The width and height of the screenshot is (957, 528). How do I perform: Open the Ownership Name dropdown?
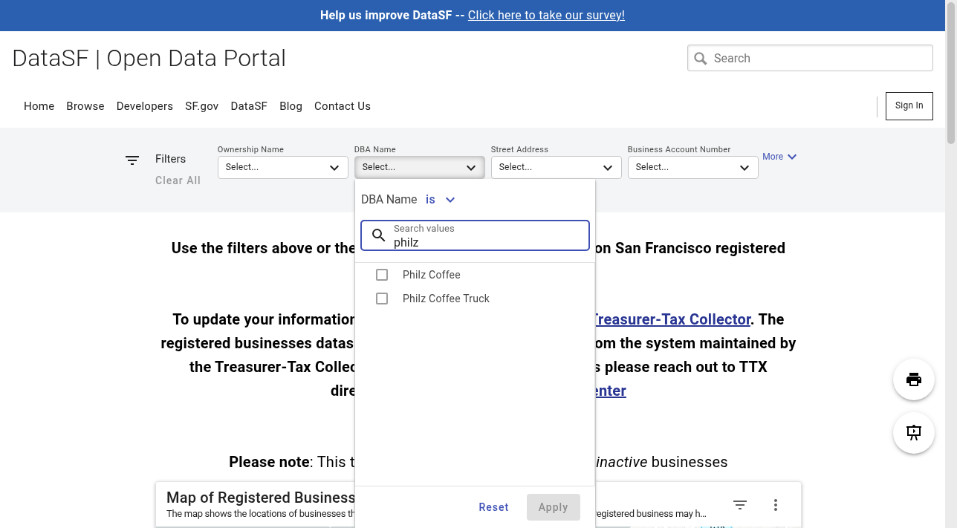282,167
